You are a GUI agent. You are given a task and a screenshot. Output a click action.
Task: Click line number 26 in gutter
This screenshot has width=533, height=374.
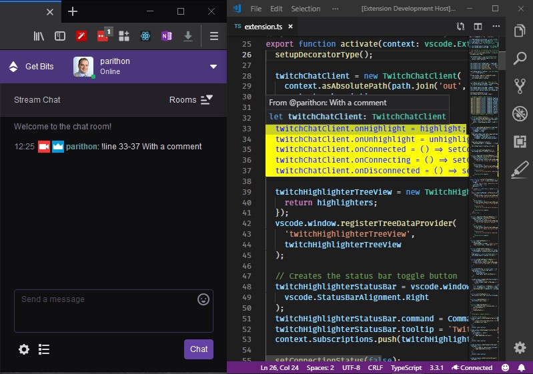pyautogui.click(x=247, y=55)
